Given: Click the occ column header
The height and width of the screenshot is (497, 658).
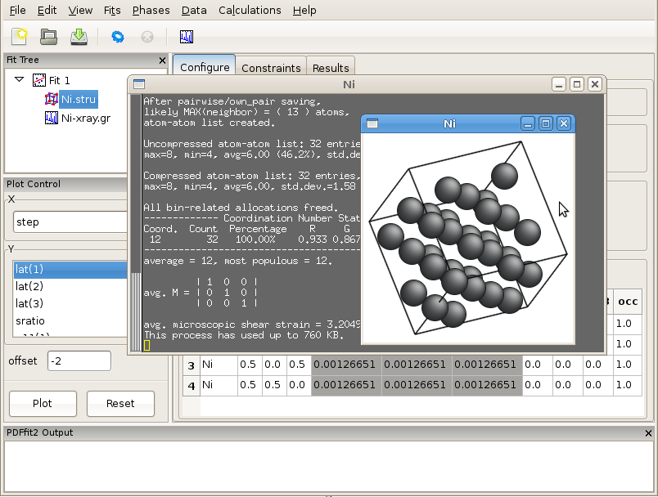Looking at the screenshot, I should [628, 302].
